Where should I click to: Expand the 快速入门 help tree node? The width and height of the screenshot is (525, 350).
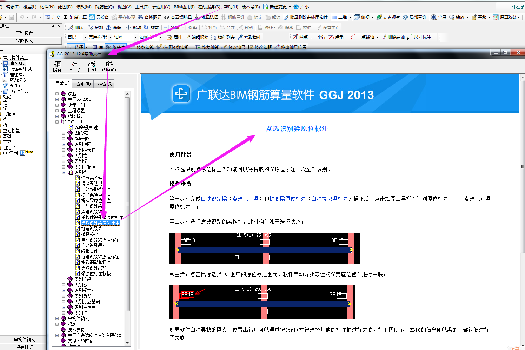pyautogui.click(x=57, y=105)
